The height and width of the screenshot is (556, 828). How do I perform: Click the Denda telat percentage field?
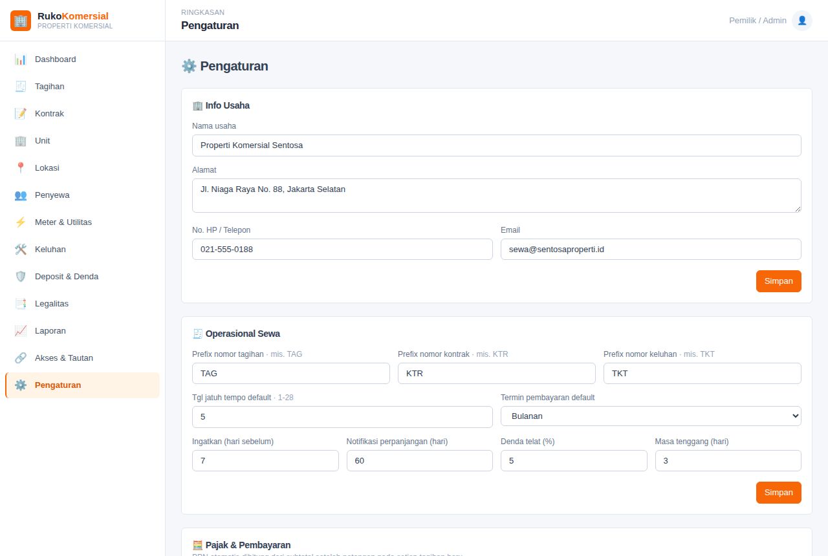(x=574, y=461)
